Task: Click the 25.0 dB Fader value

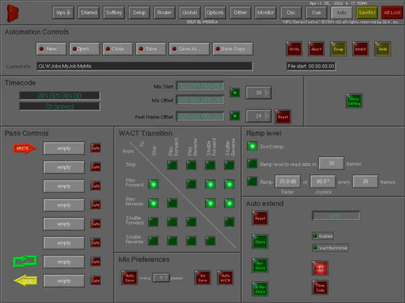Action: (288, 182)
